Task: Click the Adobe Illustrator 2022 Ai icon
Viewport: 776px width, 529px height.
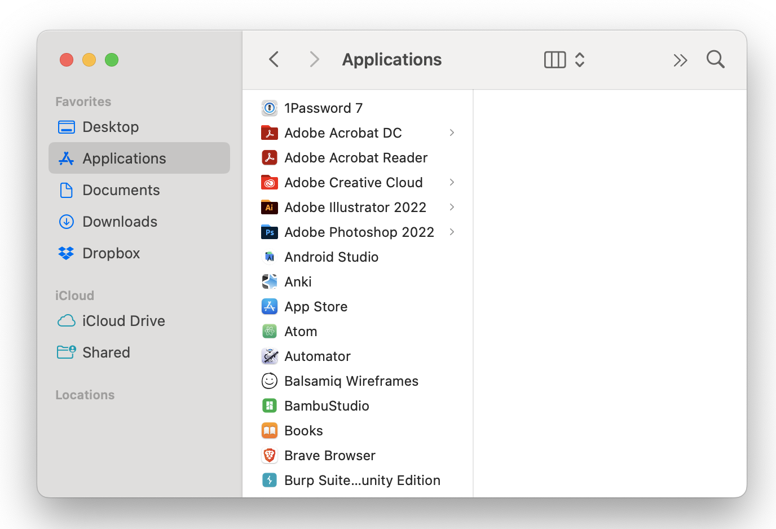Action: pos(270,207)
